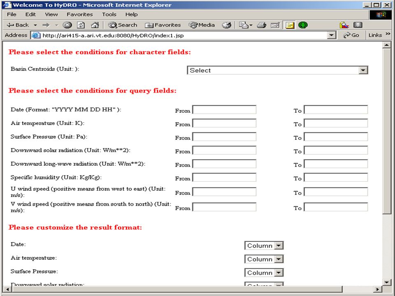Click the last grey toolbar icon

point(358,25)
